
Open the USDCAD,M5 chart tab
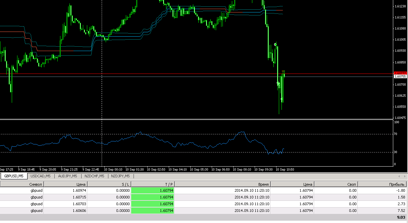pyautogui.click(x=41, y=176)
